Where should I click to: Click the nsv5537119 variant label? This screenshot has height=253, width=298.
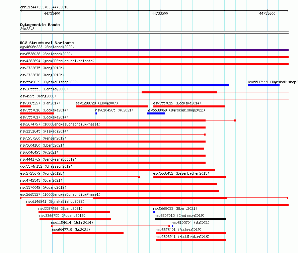273,82
